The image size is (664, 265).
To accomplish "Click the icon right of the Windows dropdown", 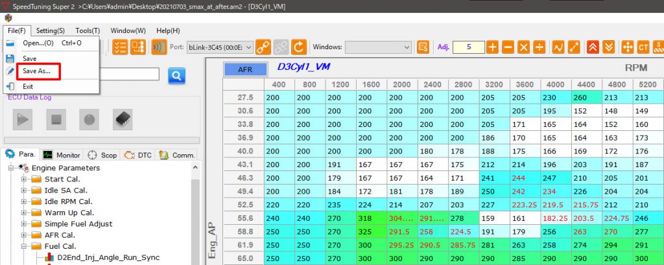I will click(x=423, y=47).
